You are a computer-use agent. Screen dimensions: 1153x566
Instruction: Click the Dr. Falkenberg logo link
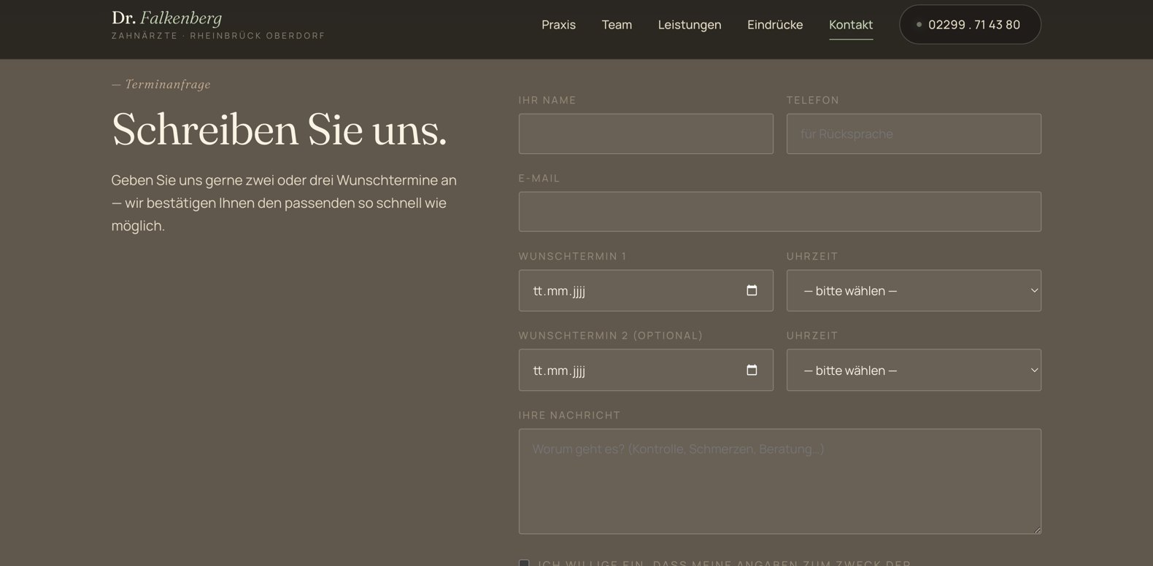(x=218, y=25)
